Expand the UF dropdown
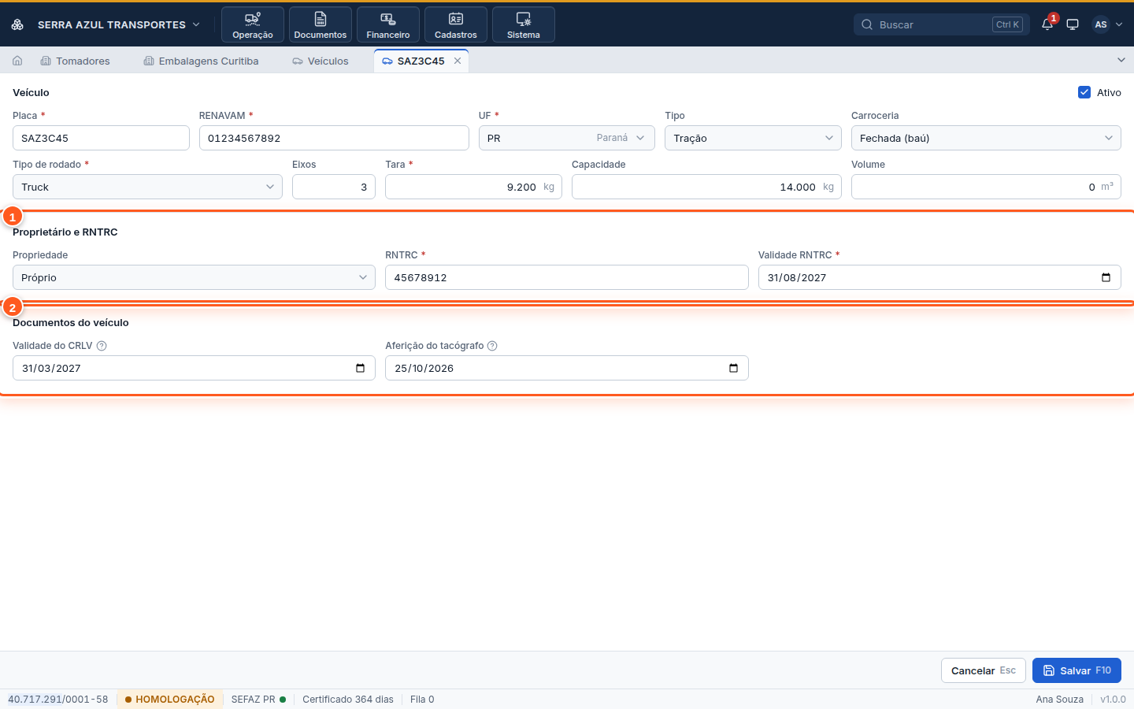This screenshot has height=709, width=1134. click(x=567, y=138)
